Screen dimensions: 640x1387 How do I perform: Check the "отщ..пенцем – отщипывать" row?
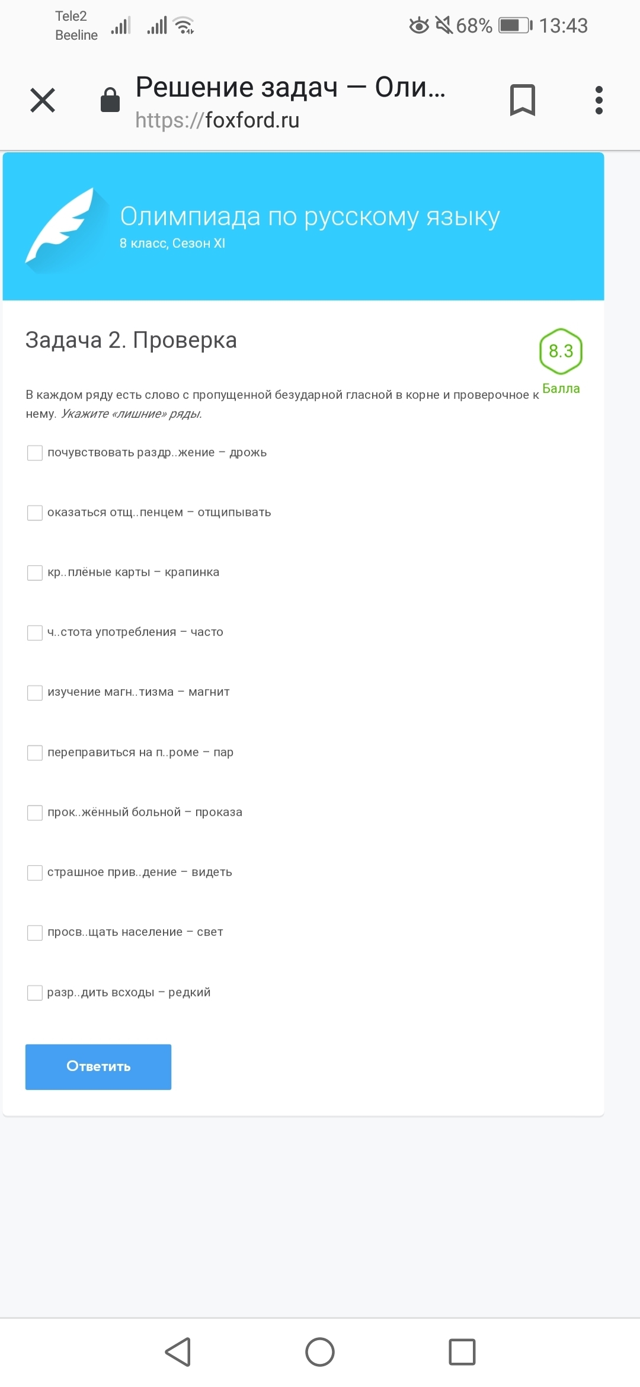35,513
